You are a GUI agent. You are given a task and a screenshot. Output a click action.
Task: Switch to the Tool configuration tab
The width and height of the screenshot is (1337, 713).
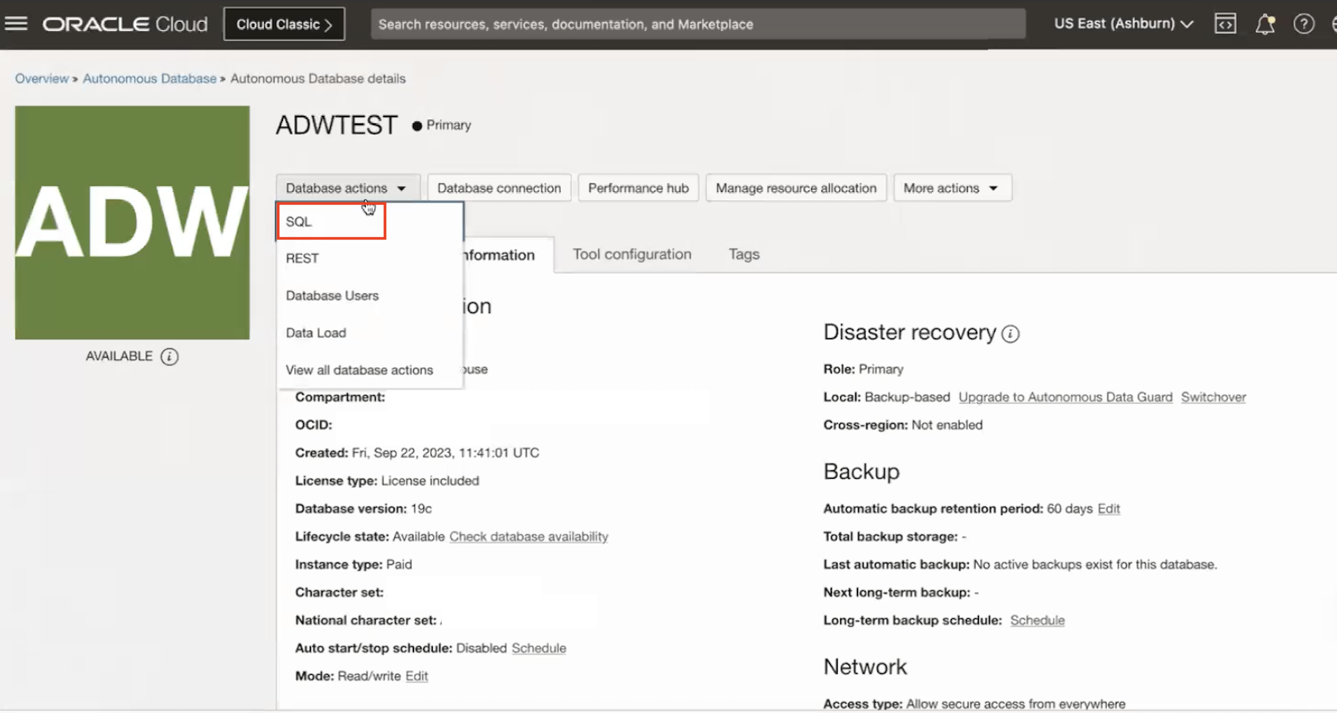[631, 254]
